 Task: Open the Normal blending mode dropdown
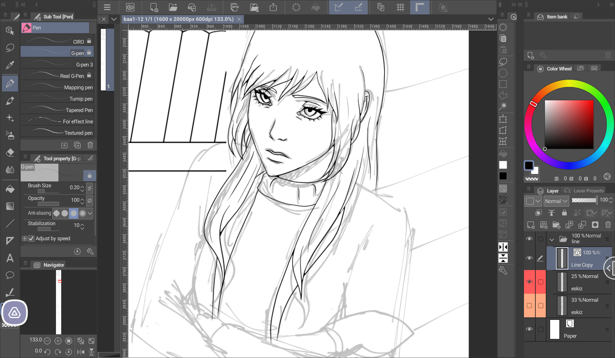pos(556,201)
